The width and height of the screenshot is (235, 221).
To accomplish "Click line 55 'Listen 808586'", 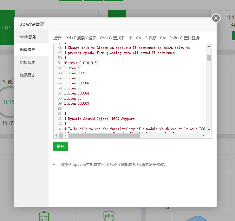I will tap(76, 83).
